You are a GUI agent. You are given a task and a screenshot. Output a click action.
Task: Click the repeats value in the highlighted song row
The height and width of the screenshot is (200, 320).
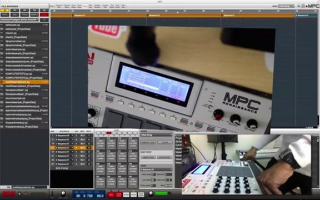[89, 148]
